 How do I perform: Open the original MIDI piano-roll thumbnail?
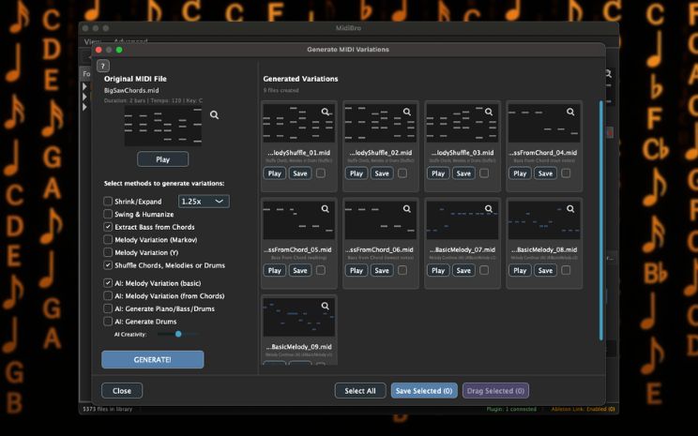(x=163, y=126)
